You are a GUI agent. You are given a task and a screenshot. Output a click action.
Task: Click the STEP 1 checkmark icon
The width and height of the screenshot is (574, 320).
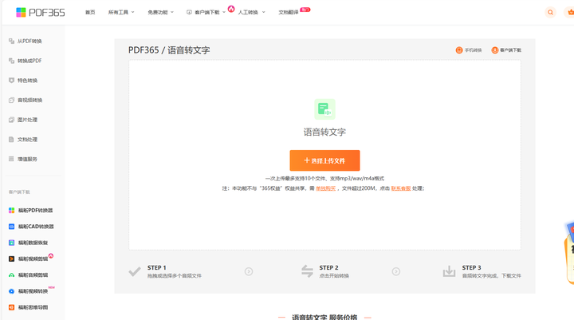135,271
